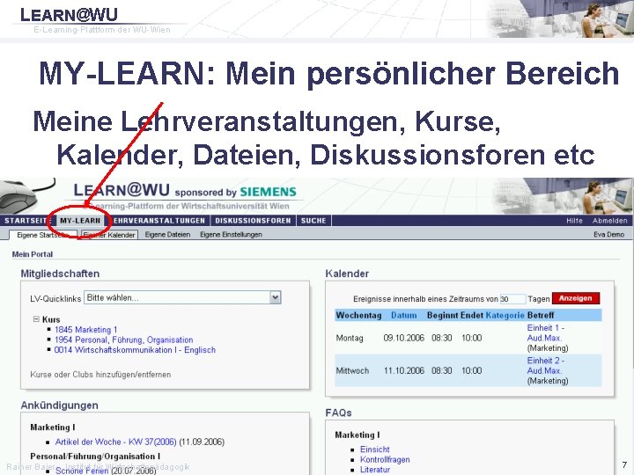Open the LEHRVERANSTALTUNGEN tab
The width and height of the screenshot is (634, 475).
coord(158,221)
